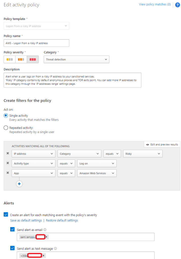Select the Single activity radio button

click(6, 116)
